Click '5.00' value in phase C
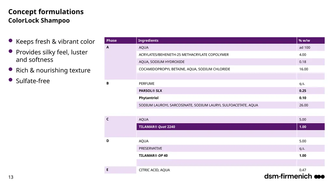This screenshot has height=187, width=333. (303, 119)
